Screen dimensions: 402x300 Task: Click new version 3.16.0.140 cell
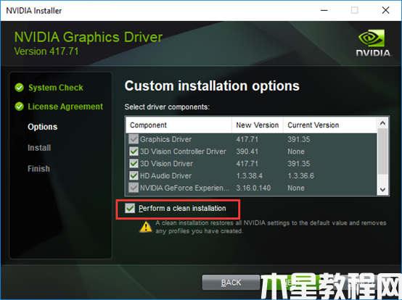pyautogui.click(x=253, y=188)
